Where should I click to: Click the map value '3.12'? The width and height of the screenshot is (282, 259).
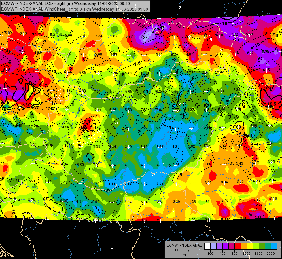[144, 147]
